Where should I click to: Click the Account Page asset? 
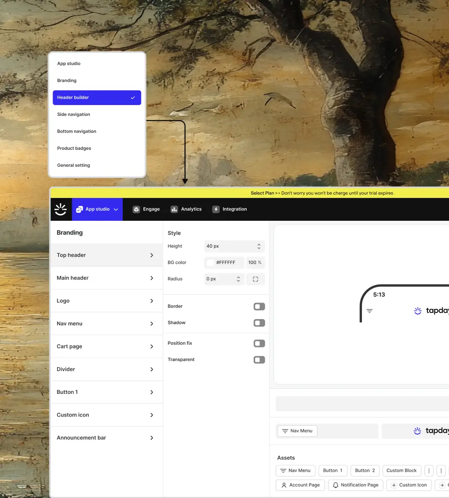click(300, 485)
